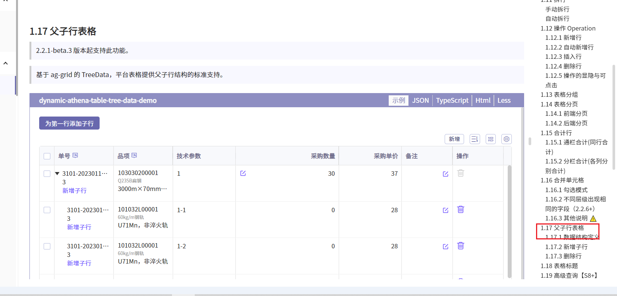Image resolution: width=617 pixels, height=296 pixels.
Task: Switch to the 示例 tab
Action: tap(398, 101)
